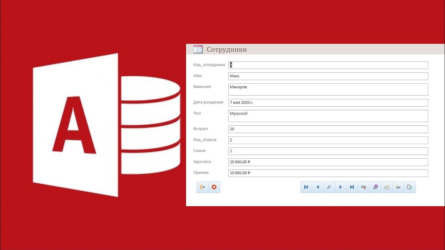Click the save record button
Image resolution: width=445 pixels, height=250 pixels.
[375, 187]
